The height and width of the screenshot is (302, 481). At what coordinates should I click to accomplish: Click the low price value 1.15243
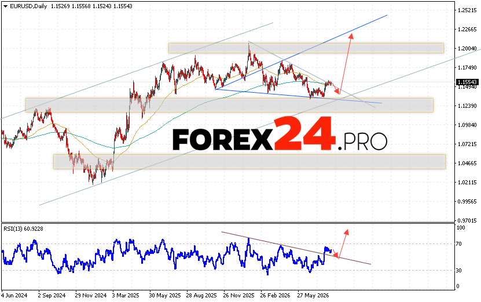(x=102, y=6)
